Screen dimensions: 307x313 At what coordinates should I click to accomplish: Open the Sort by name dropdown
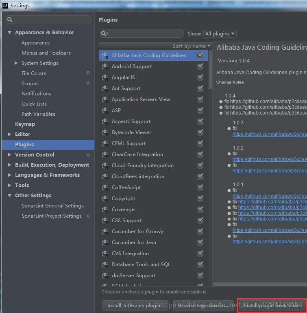(x=191, y=46)
